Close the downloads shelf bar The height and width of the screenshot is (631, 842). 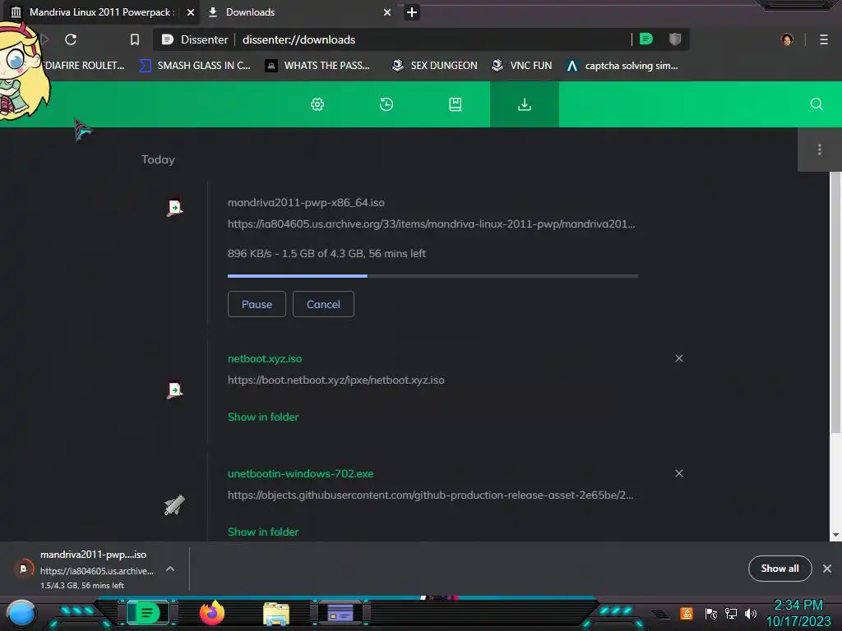pos(827,569)
